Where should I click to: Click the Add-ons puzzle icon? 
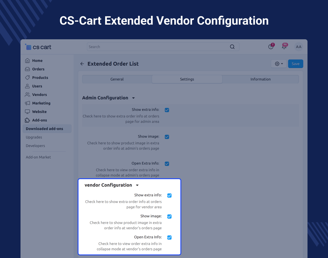point(28,120)
